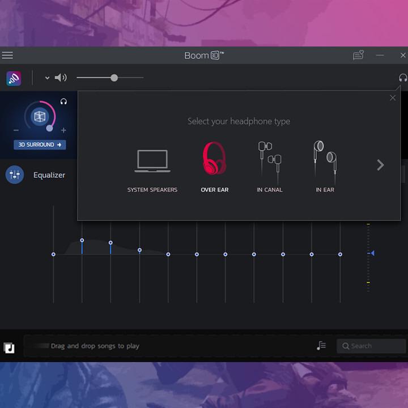Open the Equalizer sliders icon

point(15,175)
